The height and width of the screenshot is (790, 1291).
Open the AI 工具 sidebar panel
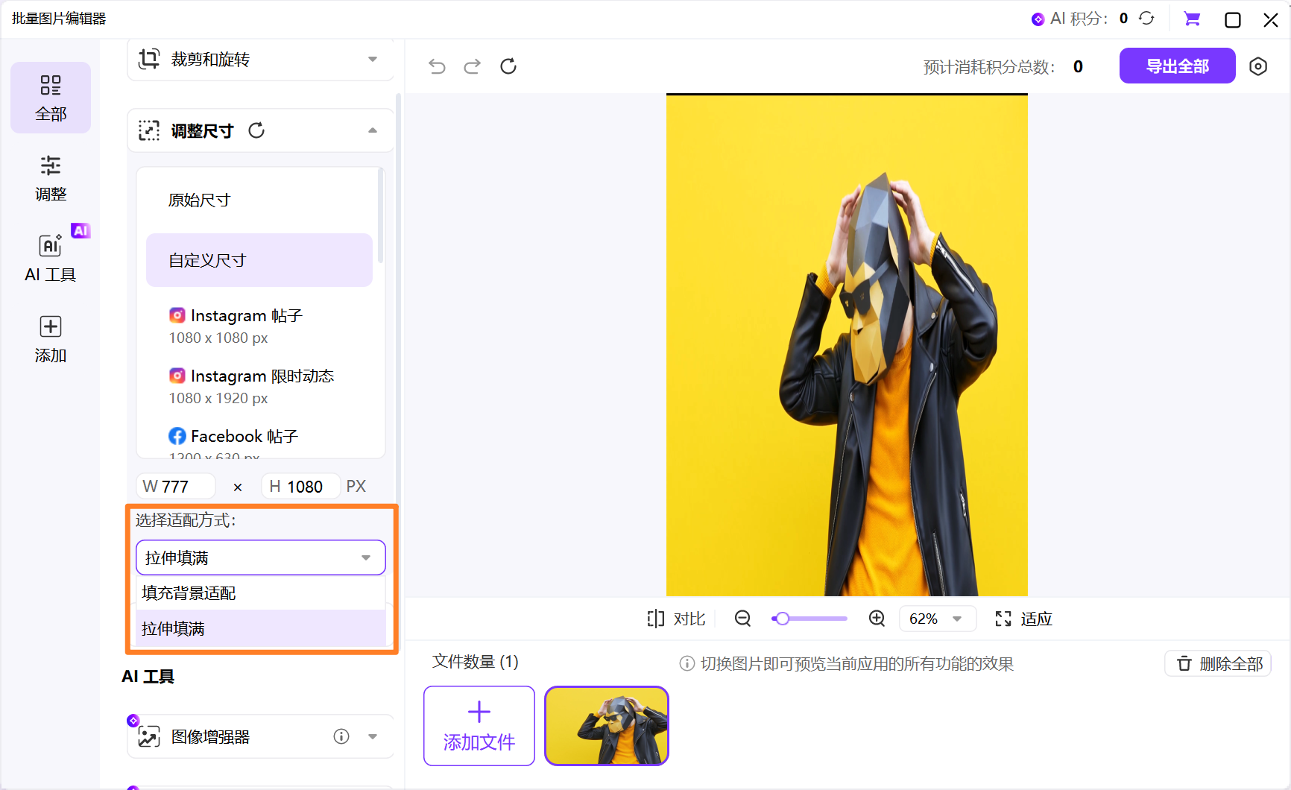click(50, 257)
